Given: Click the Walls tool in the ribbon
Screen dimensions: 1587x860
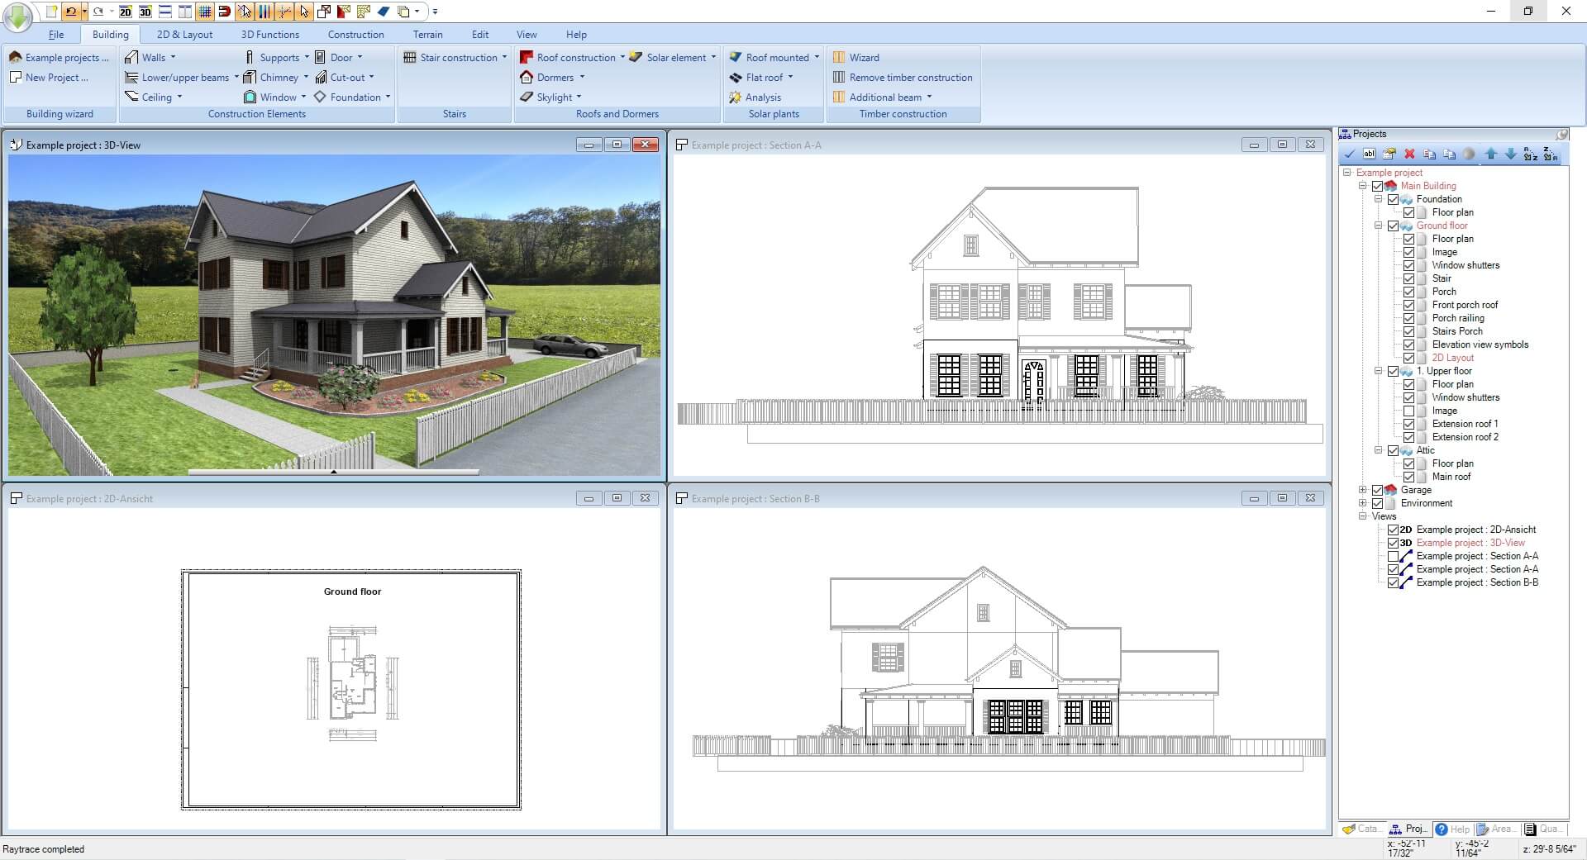Looking at the screenshot, I should (152, 57).
